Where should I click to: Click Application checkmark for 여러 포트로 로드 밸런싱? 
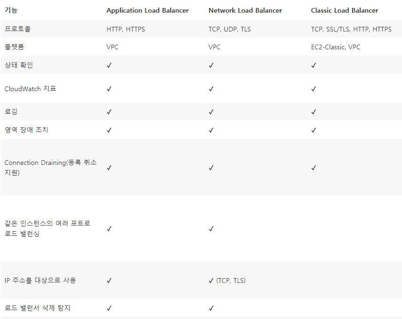click(x=109, y=229)
